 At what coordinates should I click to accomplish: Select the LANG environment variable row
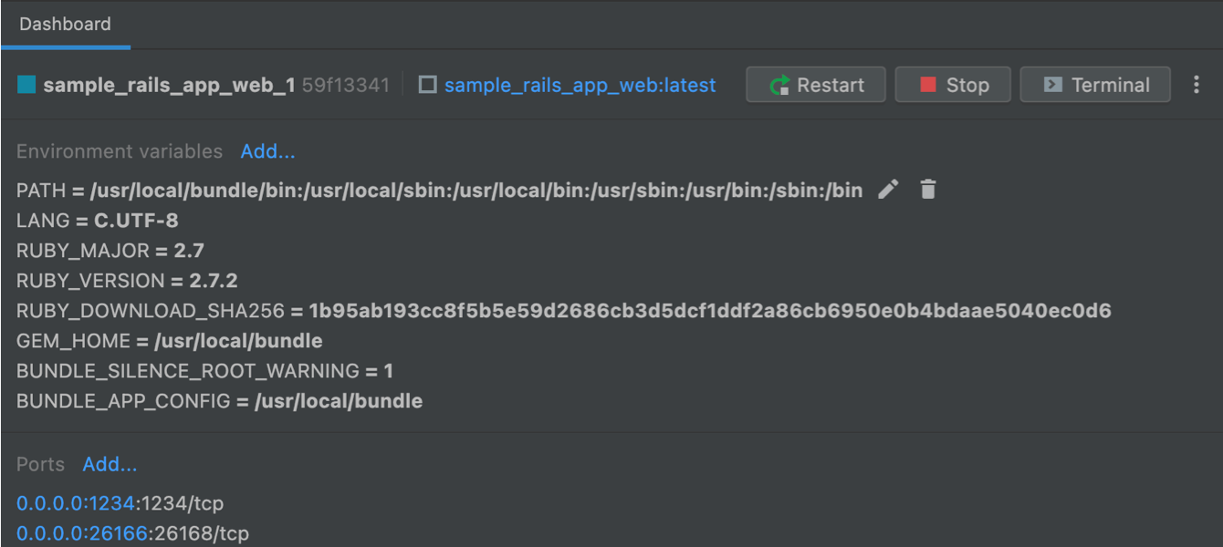[x=97, y=221]
